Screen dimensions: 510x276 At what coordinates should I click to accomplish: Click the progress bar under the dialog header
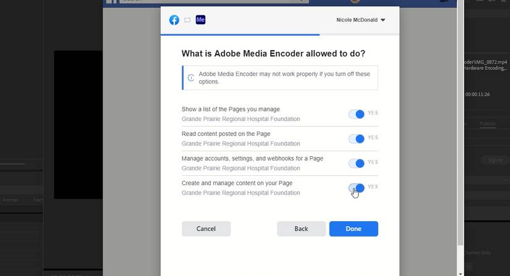coord(279,35)
